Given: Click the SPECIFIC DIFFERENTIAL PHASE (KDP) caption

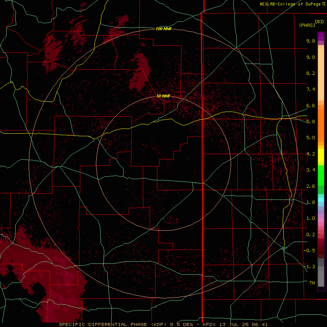Looking at the screenshot, I should (114, 324).
